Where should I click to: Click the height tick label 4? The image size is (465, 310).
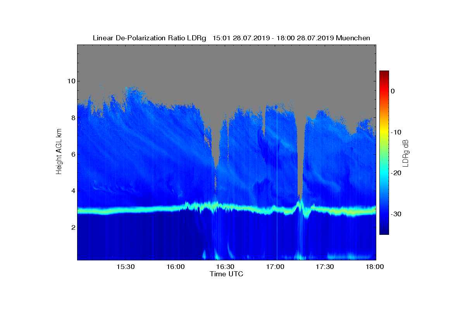(72, 191)
